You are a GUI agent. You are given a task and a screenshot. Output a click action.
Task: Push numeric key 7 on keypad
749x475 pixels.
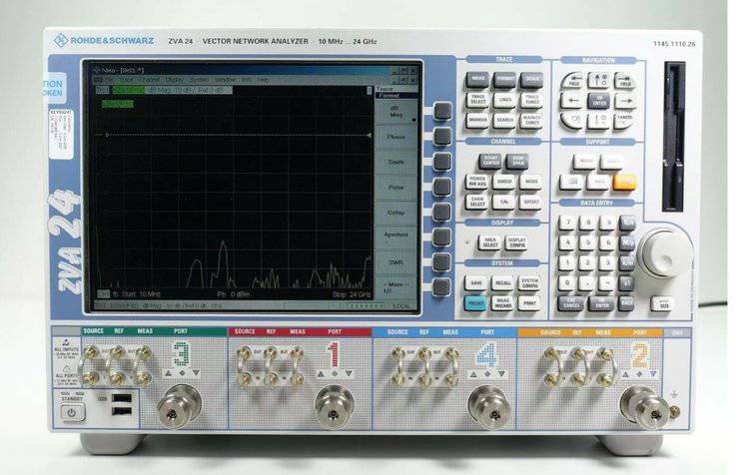click(567, 223)
